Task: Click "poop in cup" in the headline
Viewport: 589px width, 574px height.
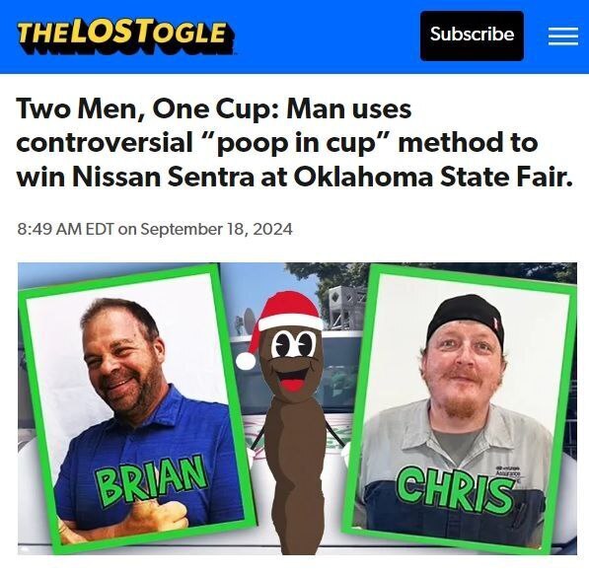Action: click(x=296, y=143)
